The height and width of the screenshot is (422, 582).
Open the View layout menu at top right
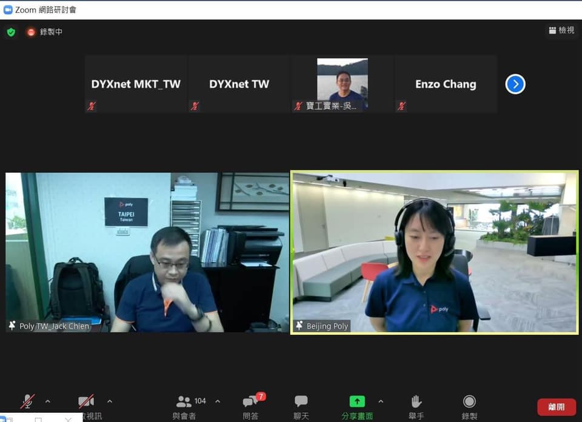[561, 30]
